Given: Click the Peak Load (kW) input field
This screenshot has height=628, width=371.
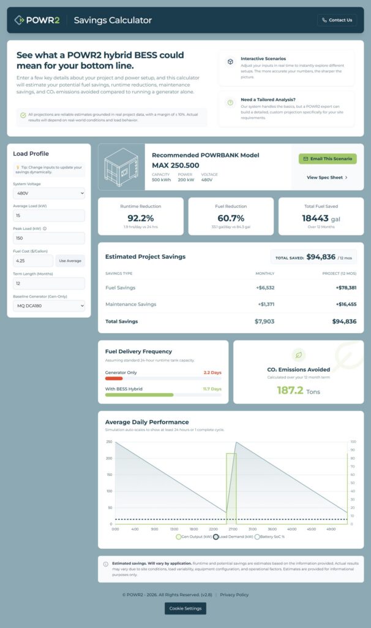Looking at the screenshot, I should (x=49, y=238).
